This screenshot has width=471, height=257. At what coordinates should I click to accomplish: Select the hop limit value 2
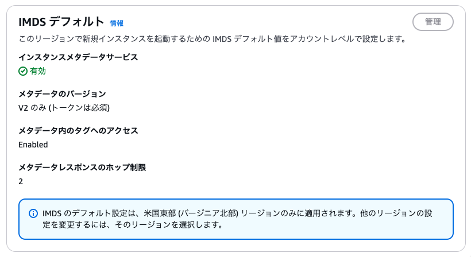click(x=21, y=181)
